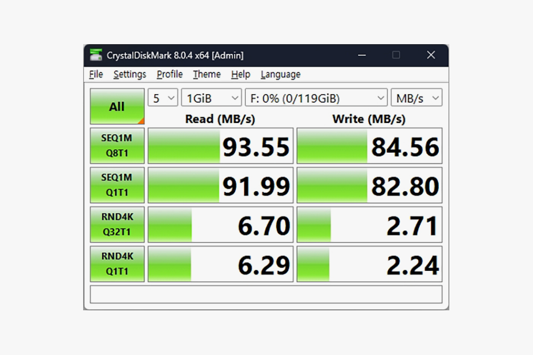This screenshot has height=355, width=533.
Task: Open the Profile menu
Action: 169,75
